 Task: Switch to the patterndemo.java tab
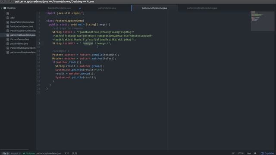pos(107,8)
